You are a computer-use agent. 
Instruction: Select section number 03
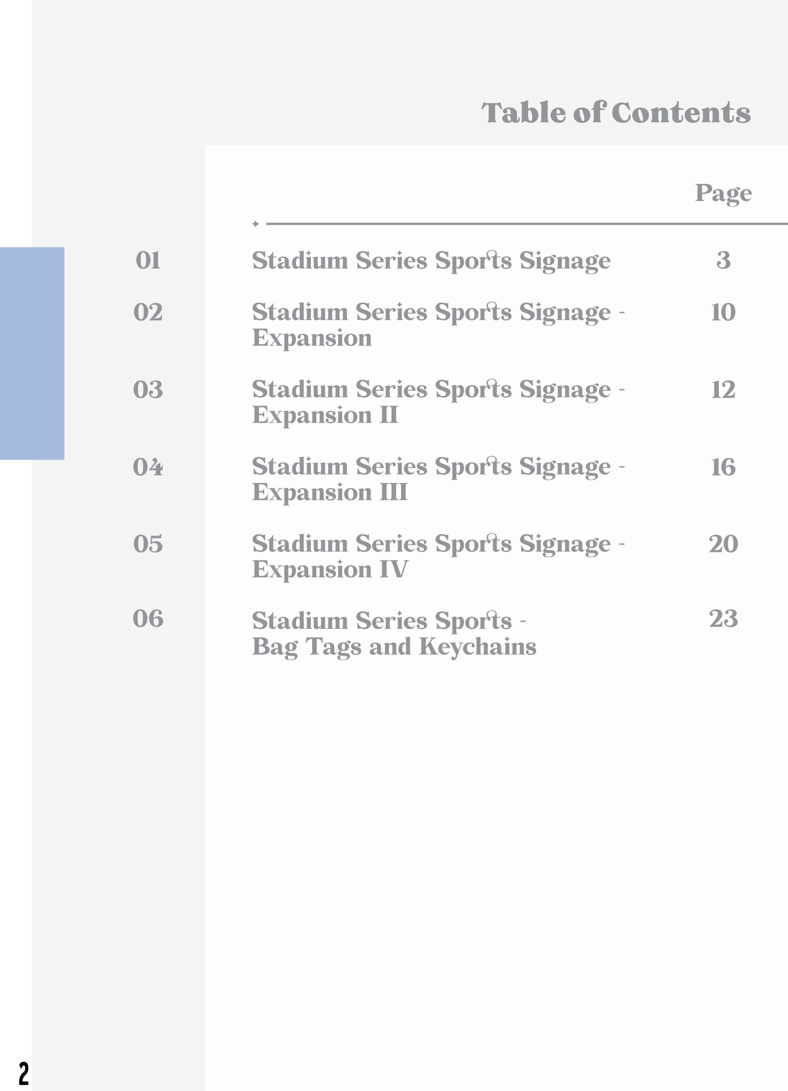tap(148, 389)
